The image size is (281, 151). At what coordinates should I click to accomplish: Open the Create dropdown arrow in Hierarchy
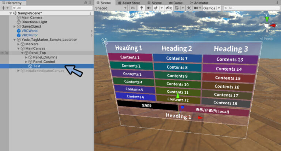pyautogui.click(x=8, y=8)
